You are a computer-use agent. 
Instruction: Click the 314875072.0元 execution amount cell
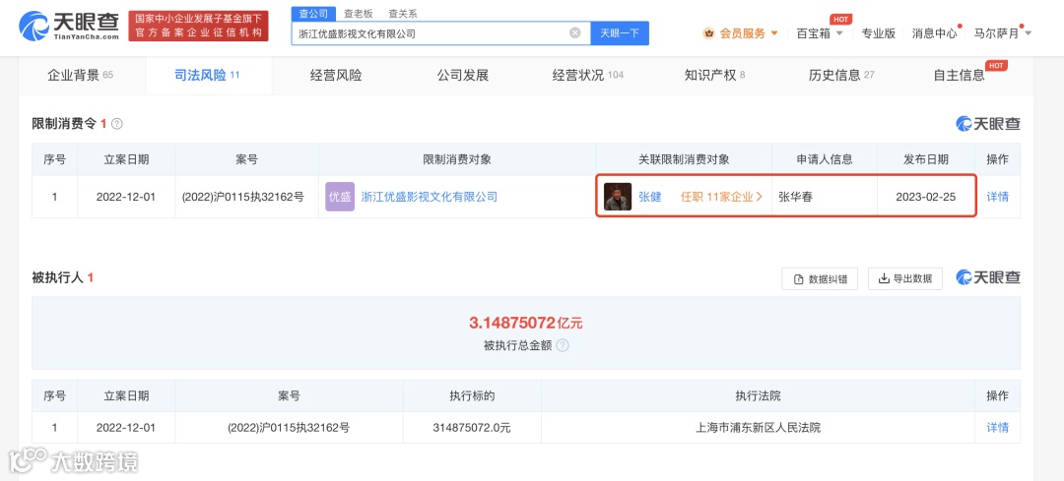coord(472,428)
